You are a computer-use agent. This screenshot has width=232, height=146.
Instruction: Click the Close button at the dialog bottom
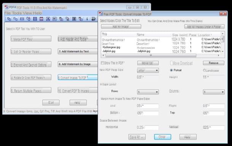[162, 137]
